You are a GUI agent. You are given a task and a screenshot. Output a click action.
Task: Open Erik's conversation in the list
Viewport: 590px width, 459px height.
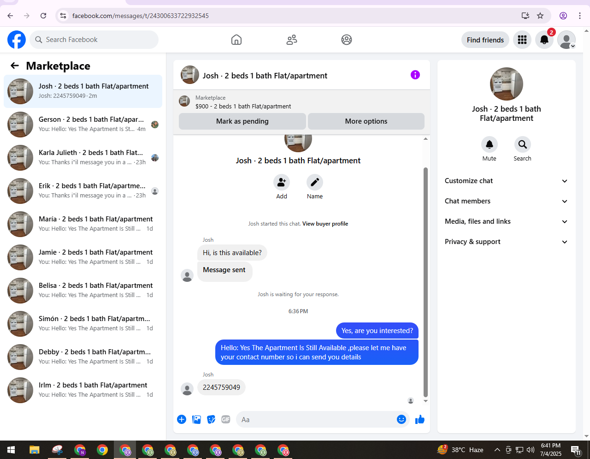click(83, 191)
